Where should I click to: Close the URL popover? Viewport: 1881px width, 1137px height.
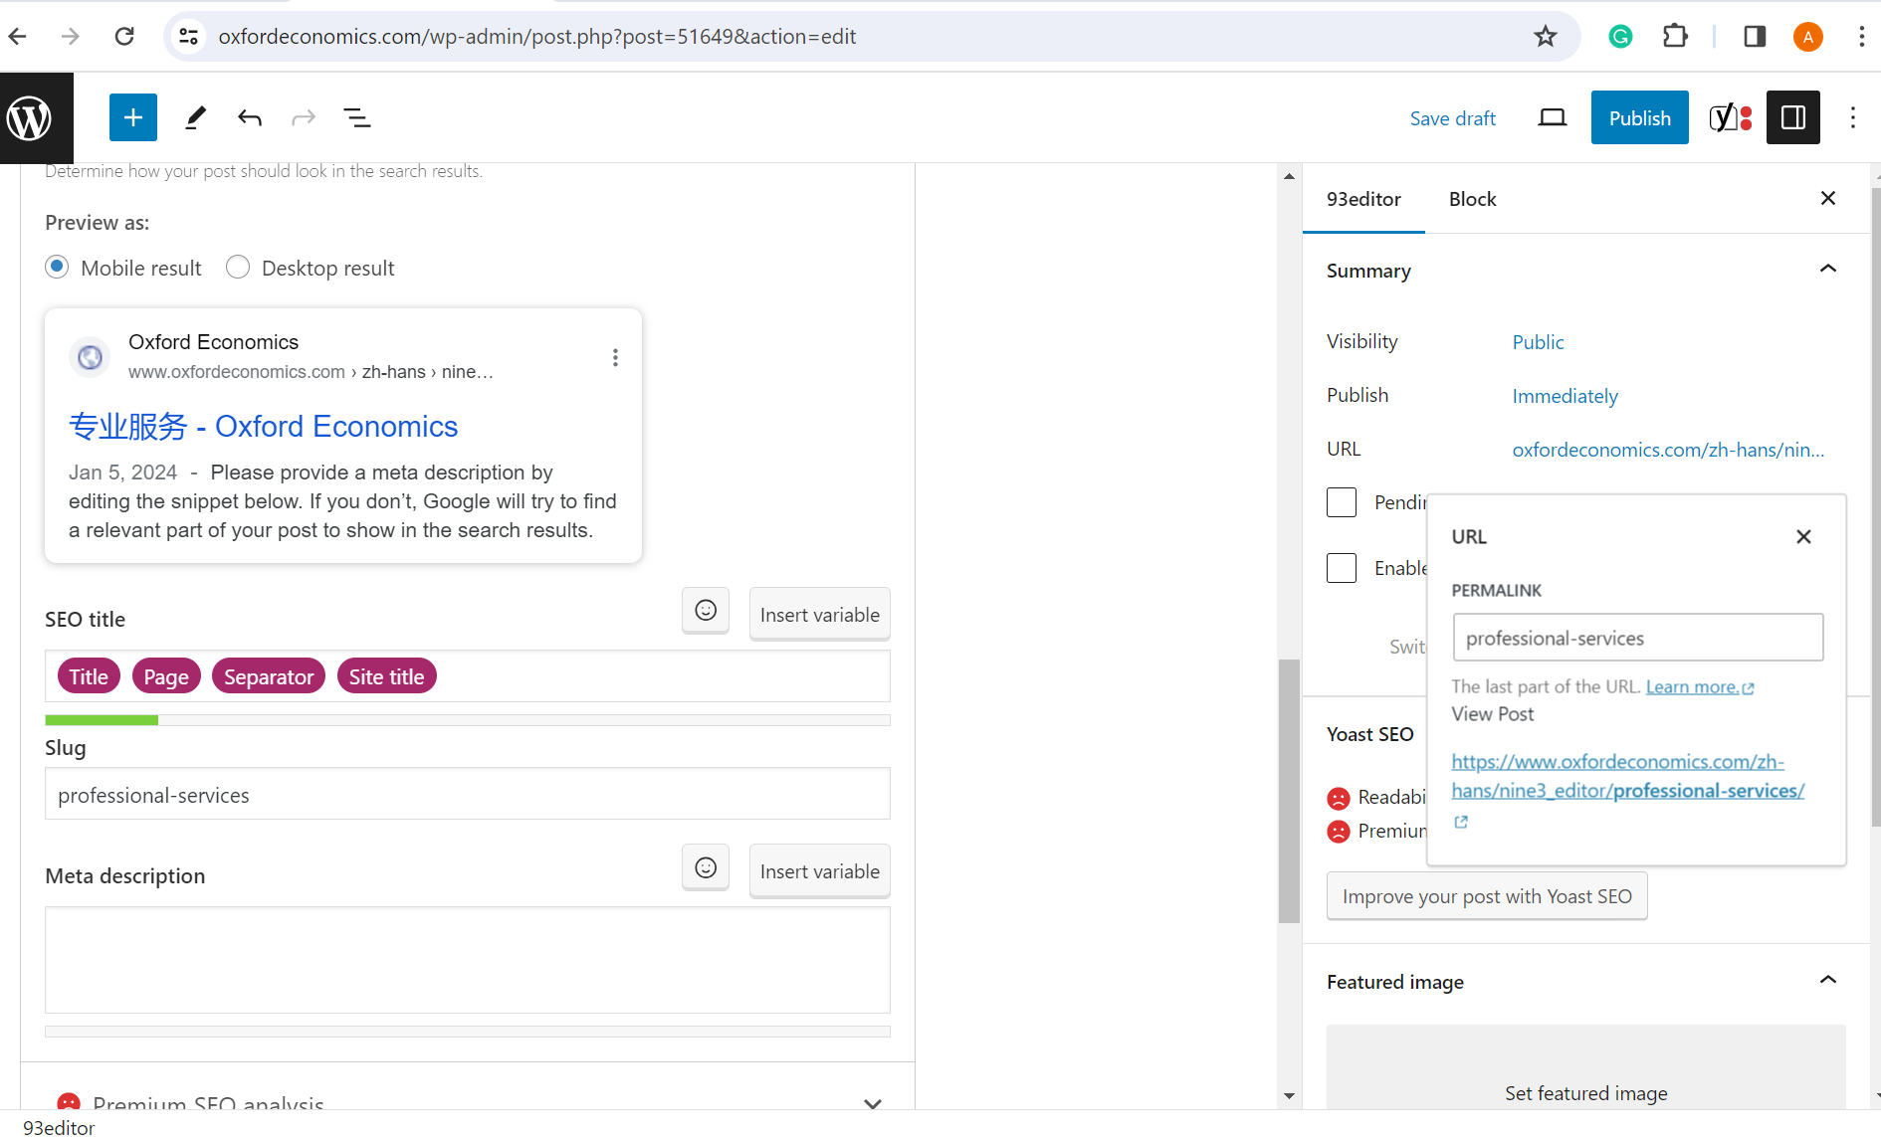[1803, 537]
